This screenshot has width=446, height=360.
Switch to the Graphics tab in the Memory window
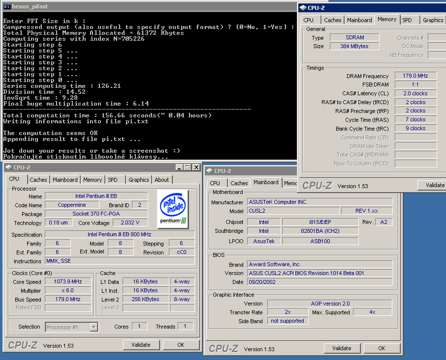[x=433, y=20]
